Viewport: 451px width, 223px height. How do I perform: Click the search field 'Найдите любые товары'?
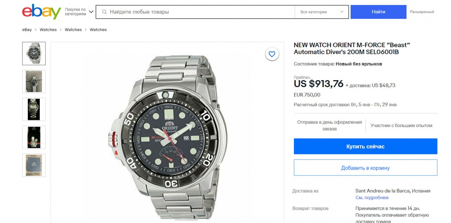pos(197,12)
